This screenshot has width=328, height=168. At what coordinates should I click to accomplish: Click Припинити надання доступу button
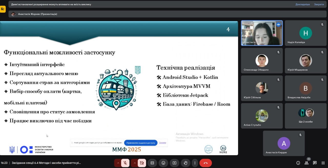[141, 143]
